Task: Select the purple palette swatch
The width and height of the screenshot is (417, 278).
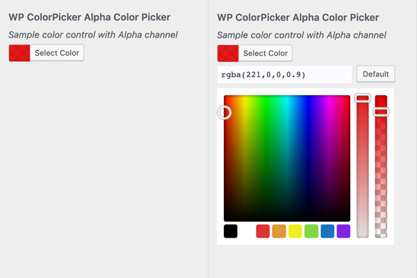Action: pos(343,231)
